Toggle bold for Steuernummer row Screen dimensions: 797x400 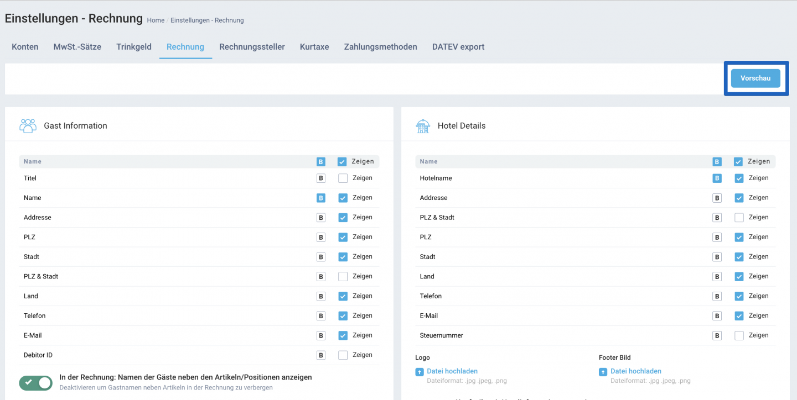717,335
